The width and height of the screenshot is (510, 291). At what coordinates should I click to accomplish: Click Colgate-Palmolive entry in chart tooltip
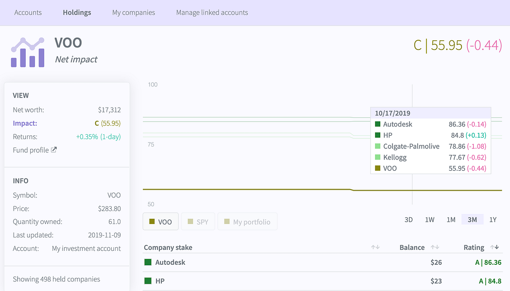point(430,146)
